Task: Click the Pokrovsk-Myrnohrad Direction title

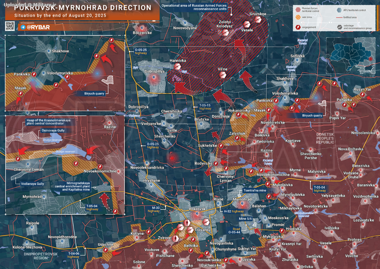Action: pyautogui.click(x=82, y=8)
